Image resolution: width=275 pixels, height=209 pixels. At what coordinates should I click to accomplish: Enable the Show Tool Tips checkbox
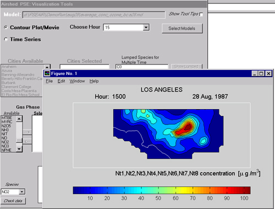201,14
